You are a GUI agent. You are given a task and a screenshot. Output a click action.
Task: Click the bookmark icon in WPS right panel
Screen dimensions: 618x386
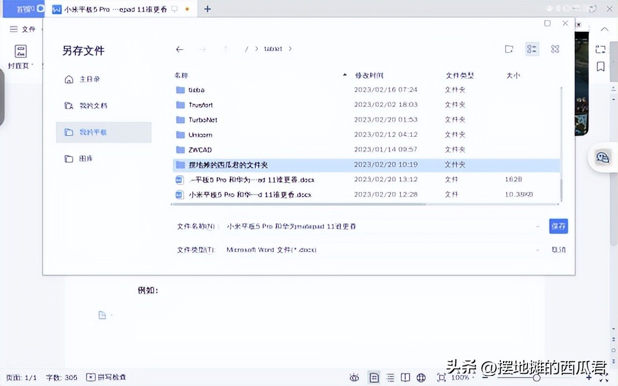coord(600,66)
